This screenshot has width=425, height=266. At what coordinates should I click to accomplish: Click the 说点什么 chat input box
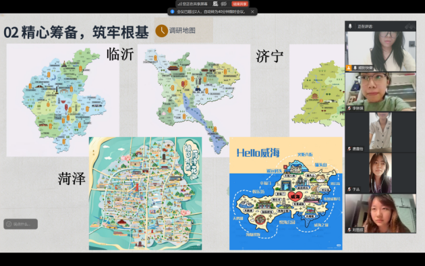[21, 224]
